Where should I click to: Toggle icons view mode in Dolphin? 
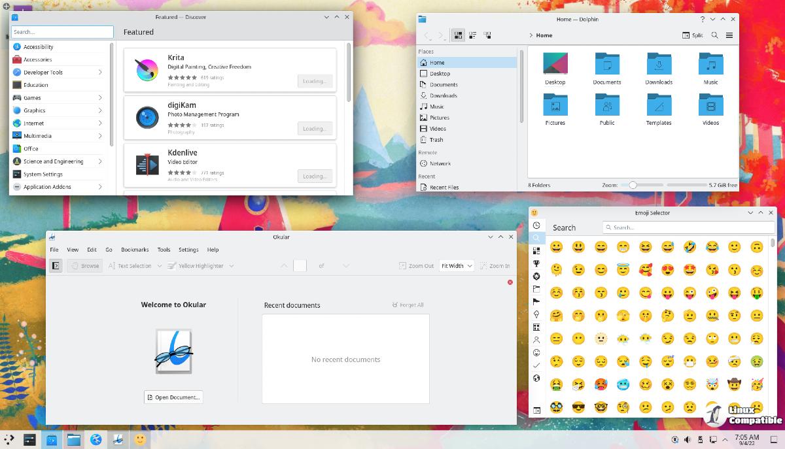[458, 35]
